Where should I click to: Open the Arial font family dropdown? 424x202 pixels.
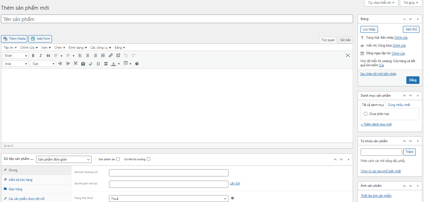(x=16, y=64)
